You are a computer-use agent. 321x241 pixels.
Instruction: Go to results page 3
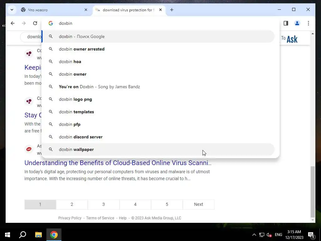[x=103, y=204]
